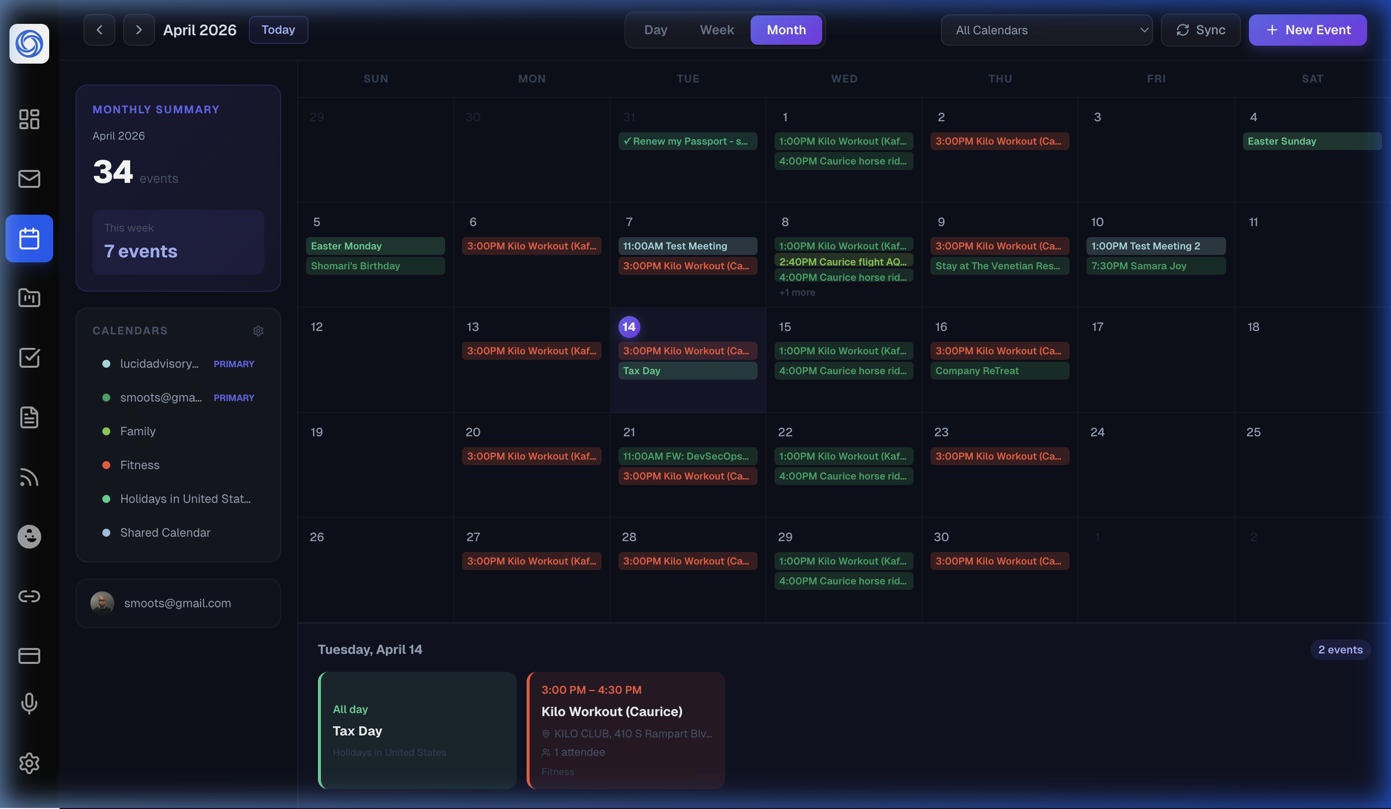
Task: Open the Company ReTreat event on April 16
Action: [999, 371]
